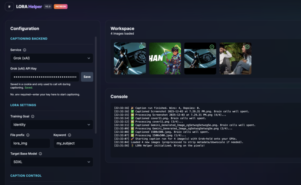Viewport: 301px width, 185px height.
Task: Show info icon beside Keyword
Action: (x=69, y=135)
